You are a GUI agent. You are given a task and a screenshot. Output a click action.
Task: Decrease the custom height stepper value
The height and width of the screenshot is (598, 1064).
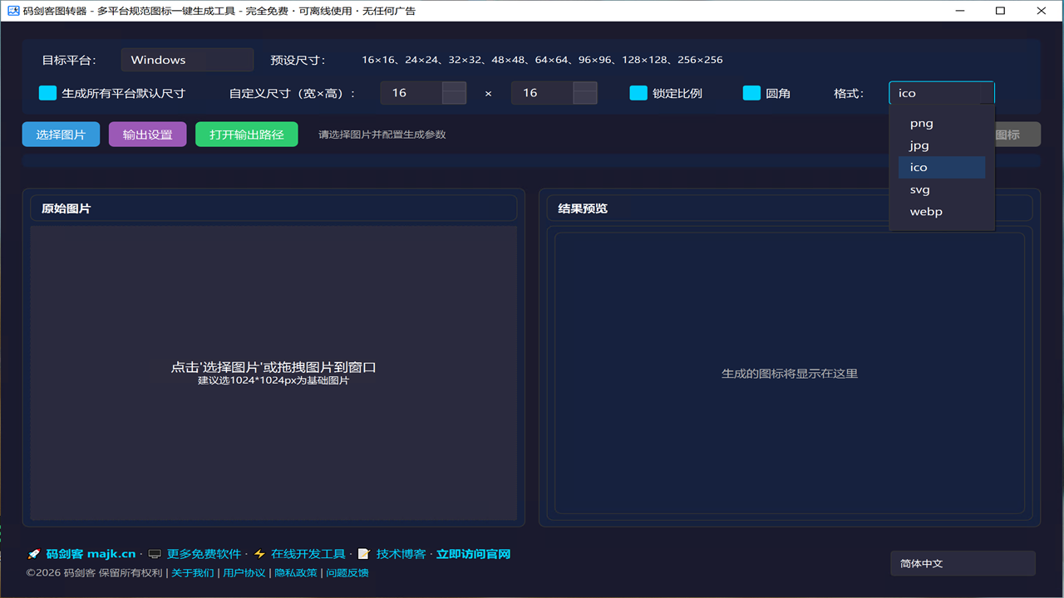pyautogui.click(x=585, y=99)
